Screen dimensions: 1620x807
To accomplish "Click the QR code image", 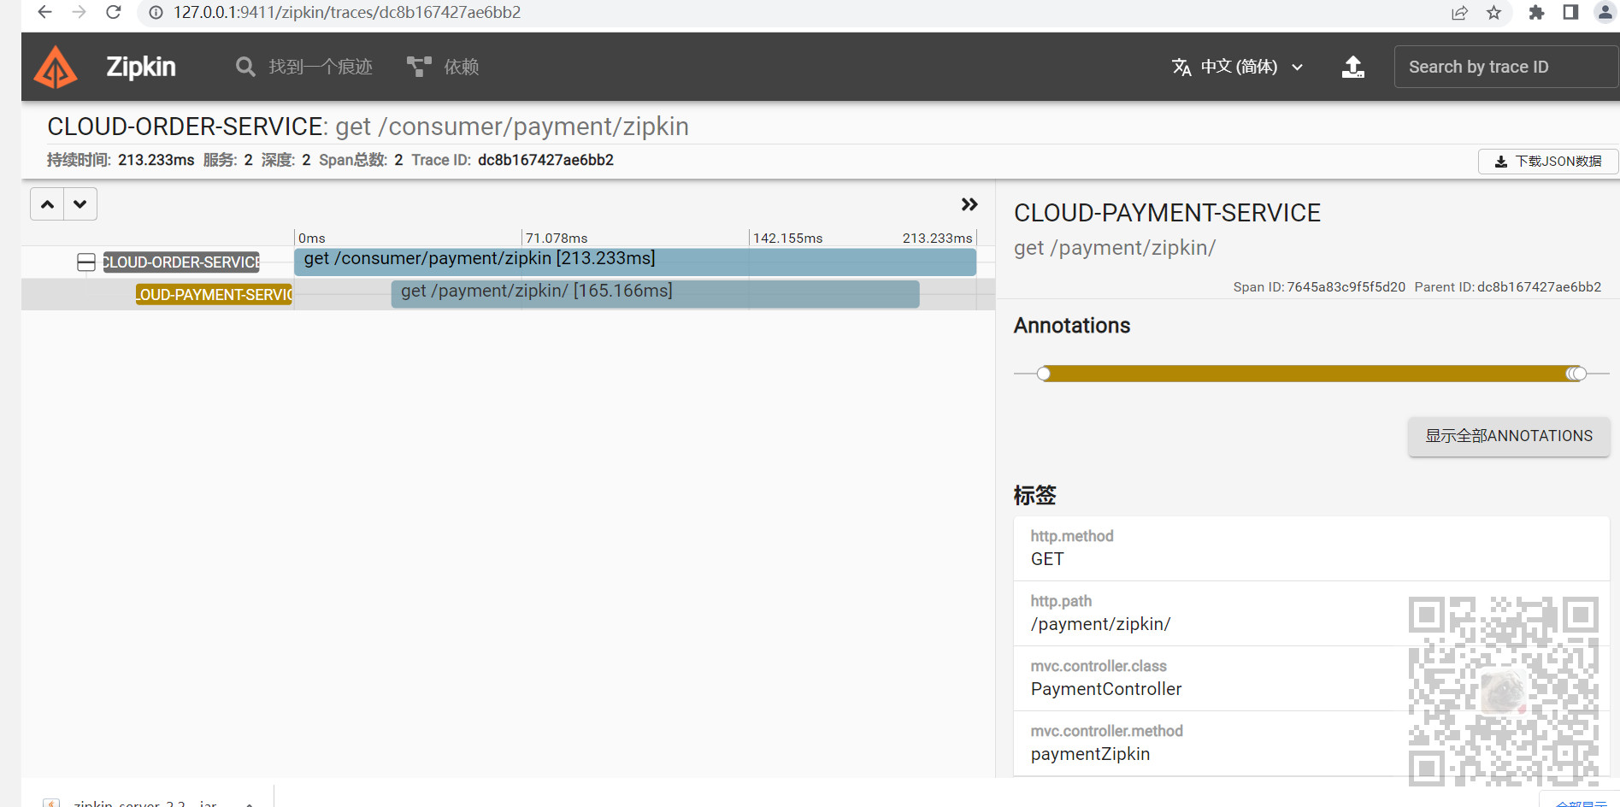I will (x=1504, y=692).
